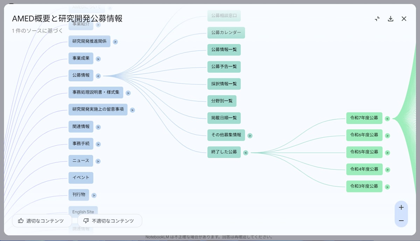Viewport: 420px width, 241px height.
Task: Click the title AMED概要と研究開発公募情報
Action: (x=67, y=19)
